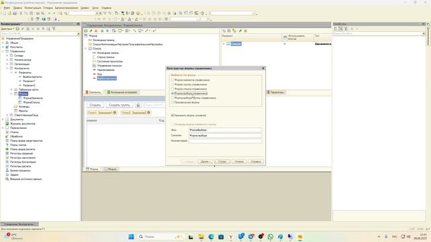
Task: Click the "Готово" wizard button
Action: tap(222, 161)
